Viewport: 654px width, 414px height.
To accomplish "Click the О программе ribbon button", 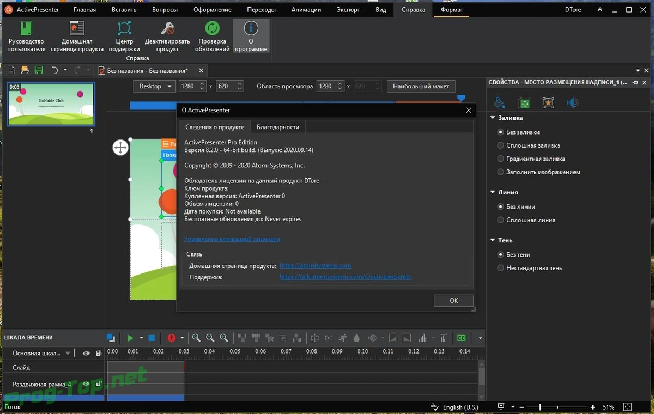I will pos(251,36).
